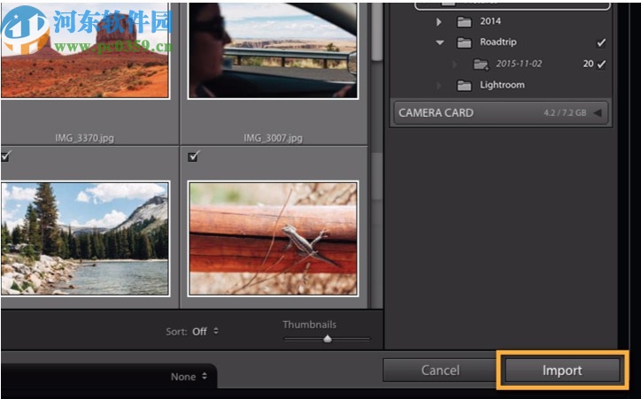Click the 4.2 / 7.2 GB storage value
Screen dimensions: 641x399
coord(565,112)
